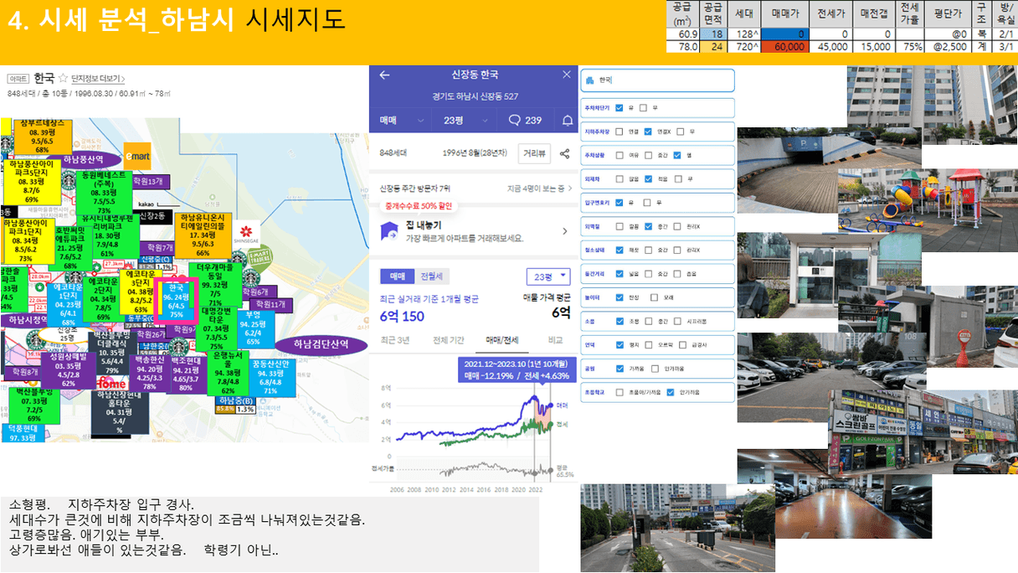Viewport: 1018px width, 573px height.
Task: Click the 꿈동산신안 map label
Action: click(270, 378)
